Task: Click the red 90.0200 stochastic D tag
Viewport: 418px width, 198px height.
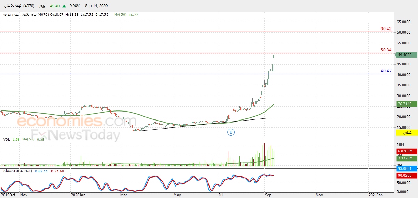Action: point(407,176)
